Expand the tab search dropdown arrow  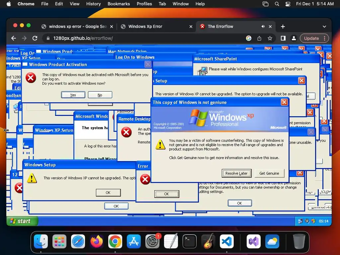324,27
